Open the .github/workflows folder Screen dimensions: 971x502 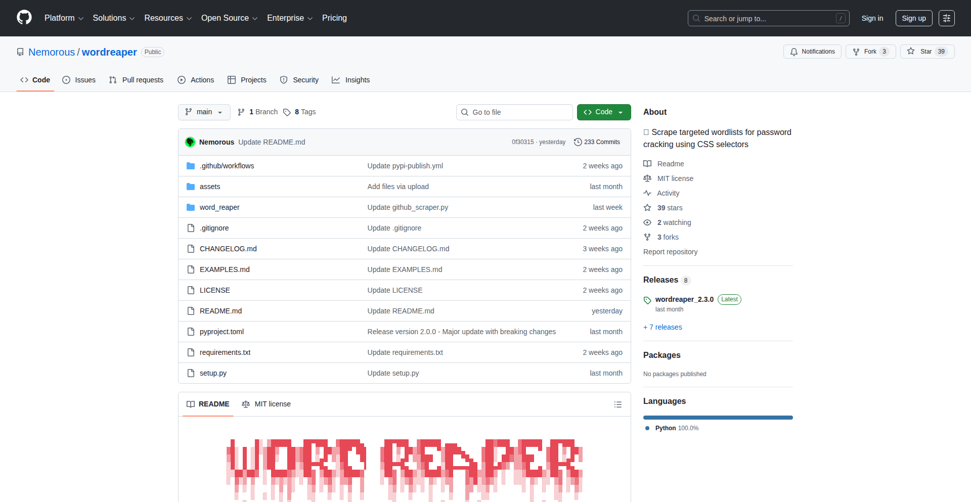(x=227, y=166)
